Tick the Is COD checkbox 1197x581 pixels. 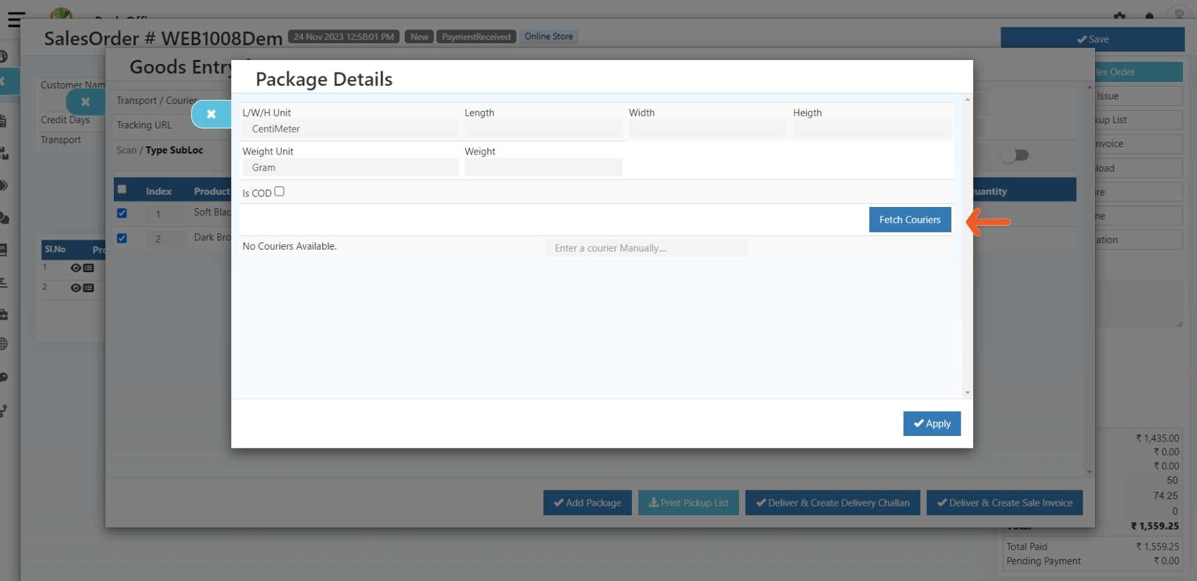[x=280, y=191]
